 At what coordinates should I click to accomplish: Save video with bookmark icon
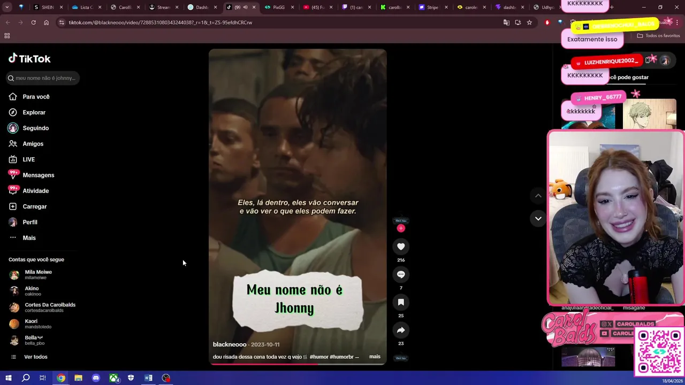401,302
